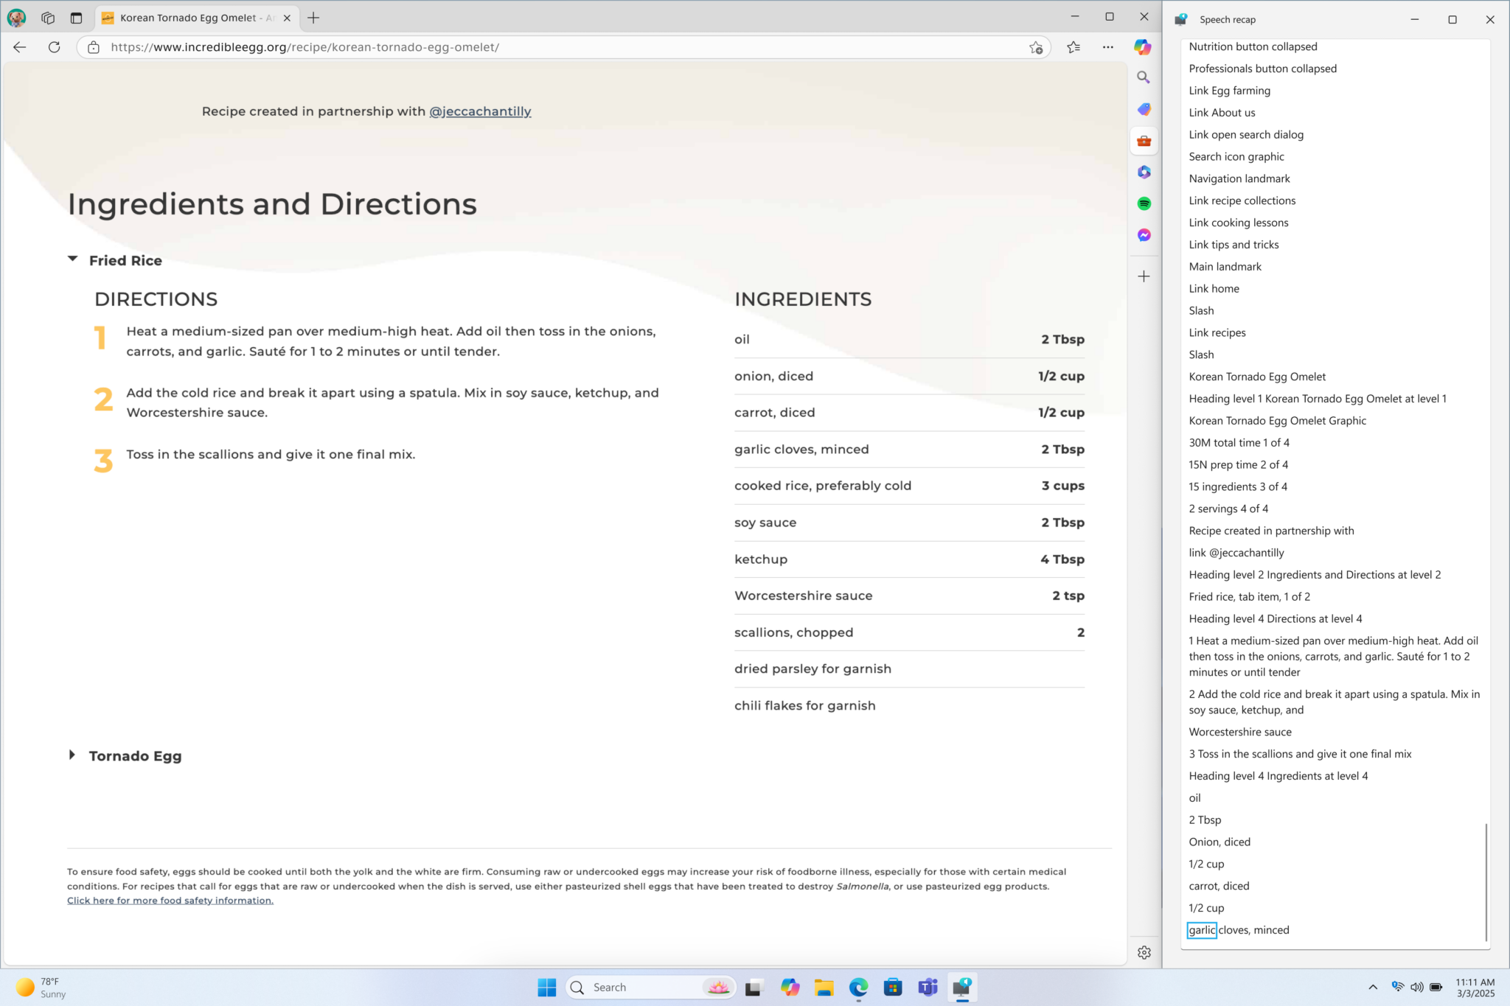
Task: Open the tab actions menu icon
Action: click(76, 18)
